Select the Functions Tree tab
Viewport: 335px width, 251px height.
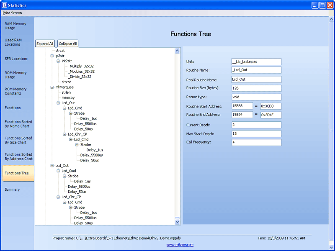click(x=18, y=173)
